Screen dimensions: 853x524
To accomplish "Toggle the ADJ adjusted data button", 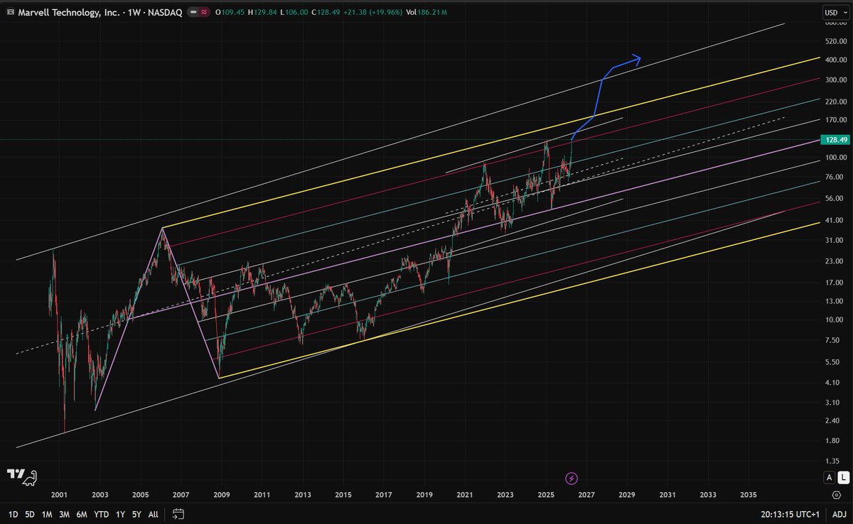I will 839,513.
